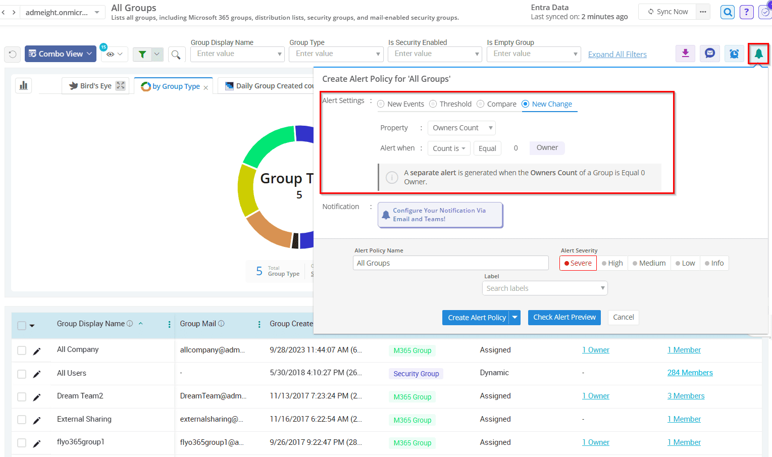The image size is (772, 457).
Task: Click the refresh icon beside Combo View
Action: coord(13,54)
